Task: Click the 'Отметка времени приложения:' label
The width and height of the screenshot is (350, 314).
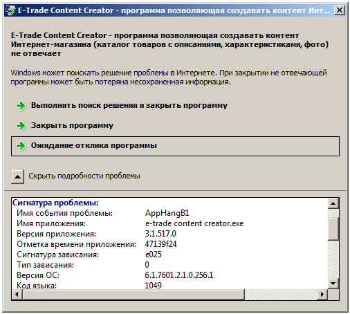Action: 76,244
